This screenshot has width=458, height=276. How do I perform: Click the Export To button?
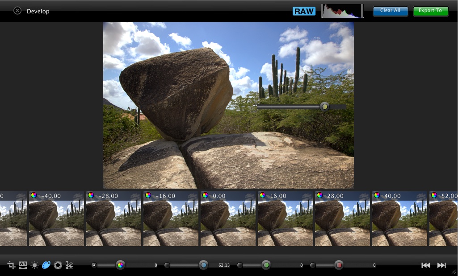431,11
